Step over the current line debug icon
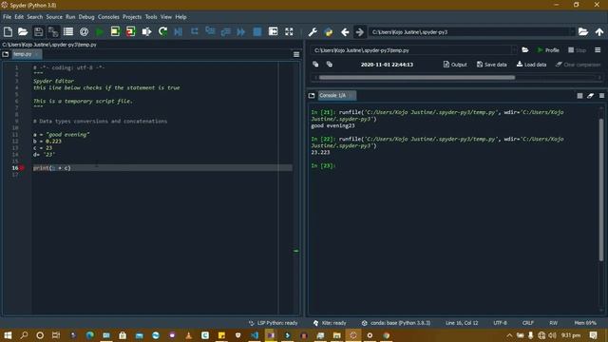Image resolution: width=608 pixels, height=342 pixels. (x=194, y=31)
